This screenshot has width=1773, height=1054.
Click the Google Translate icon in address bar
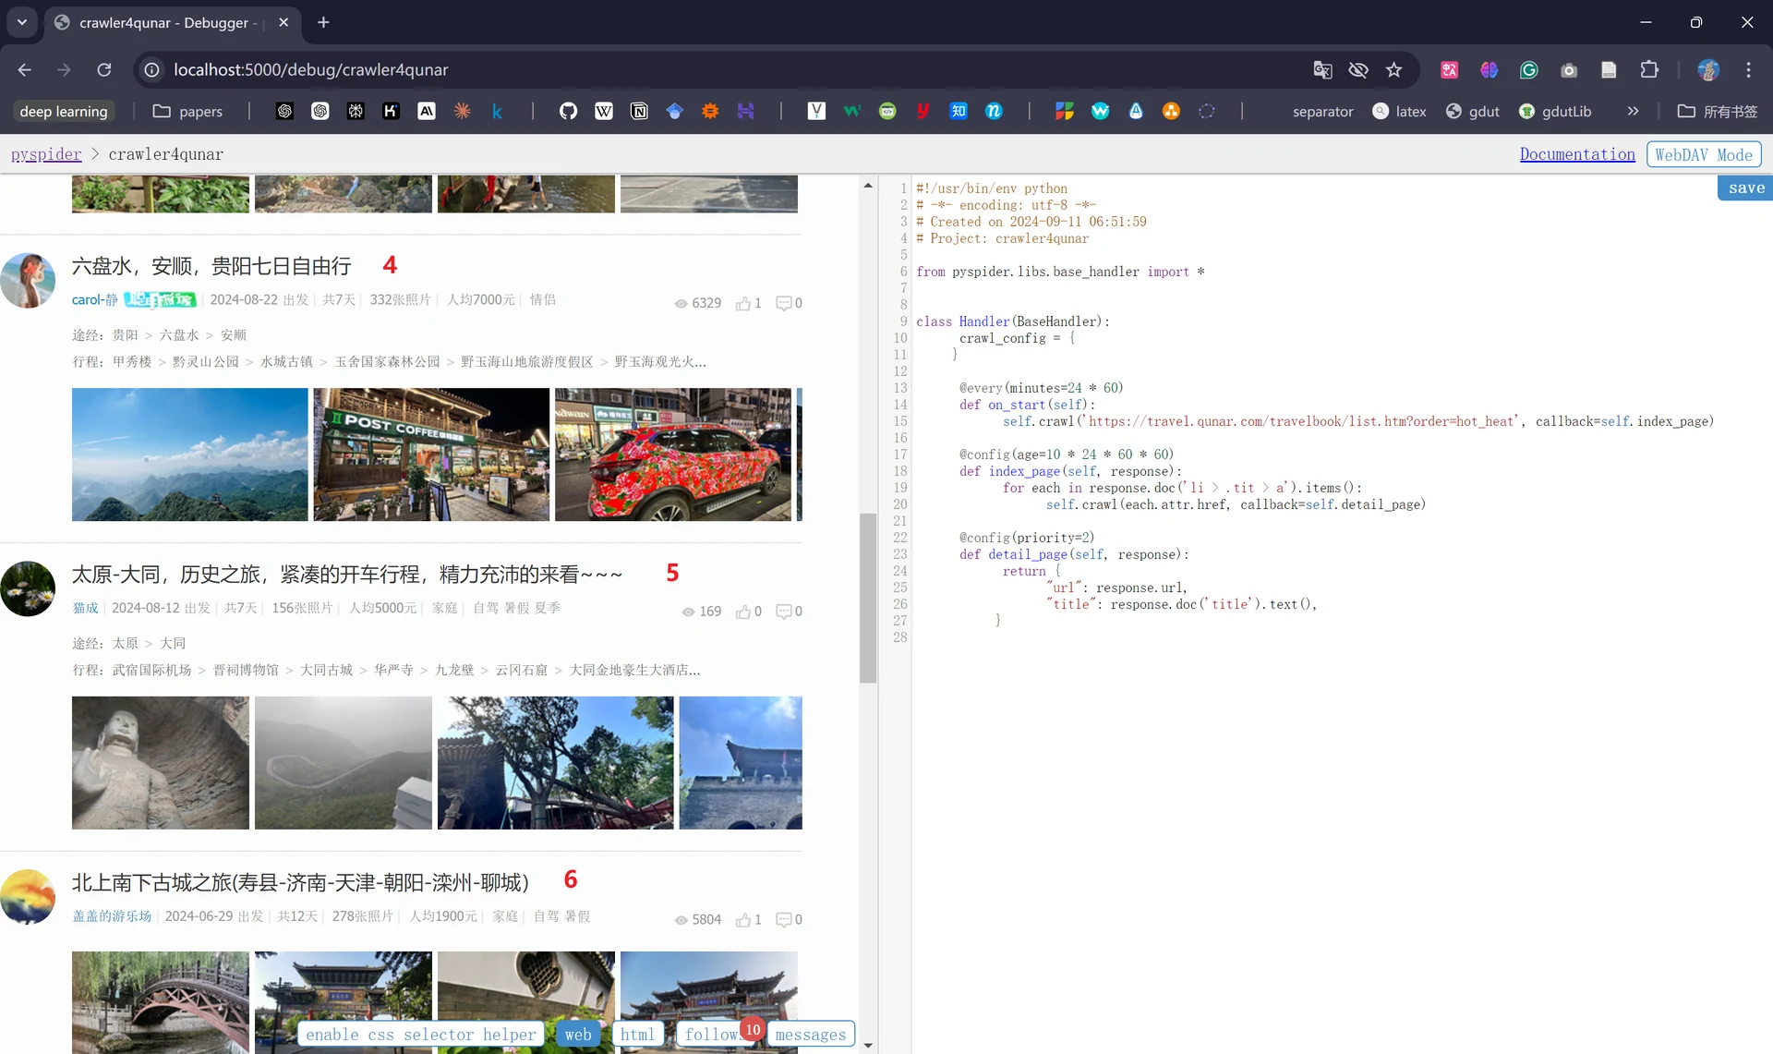pos(1322,69)
